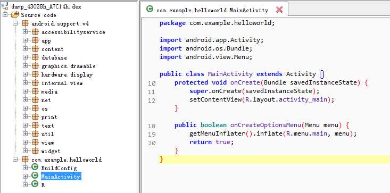Click the green class icon for BuildConfig
Screen dimensions: 390x193
35,167
